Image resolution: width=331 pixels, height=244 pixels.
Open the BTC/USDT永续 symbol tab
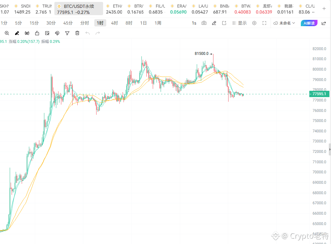click(x=79, y=9)
